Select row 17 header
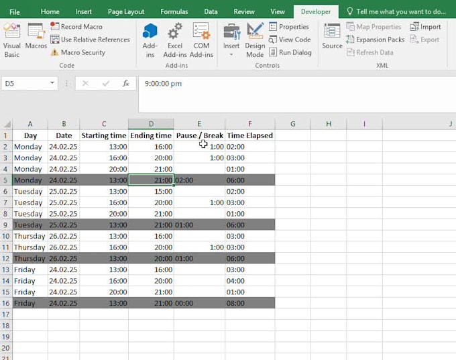Image resolution: width=456 pixels, height=360 pixels. pos(6,314)
